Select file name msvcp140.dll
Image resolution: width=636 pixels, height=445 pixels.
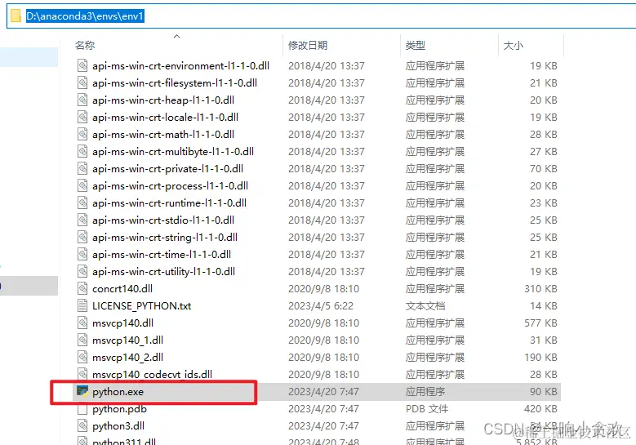tap(123, 323)
